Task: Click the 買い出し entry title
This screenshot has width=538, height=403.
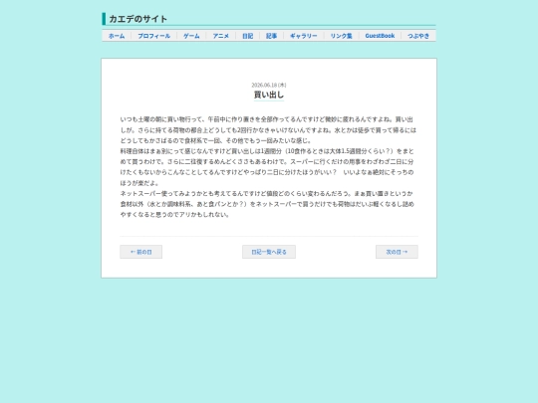Action: [x=269, y=95]
